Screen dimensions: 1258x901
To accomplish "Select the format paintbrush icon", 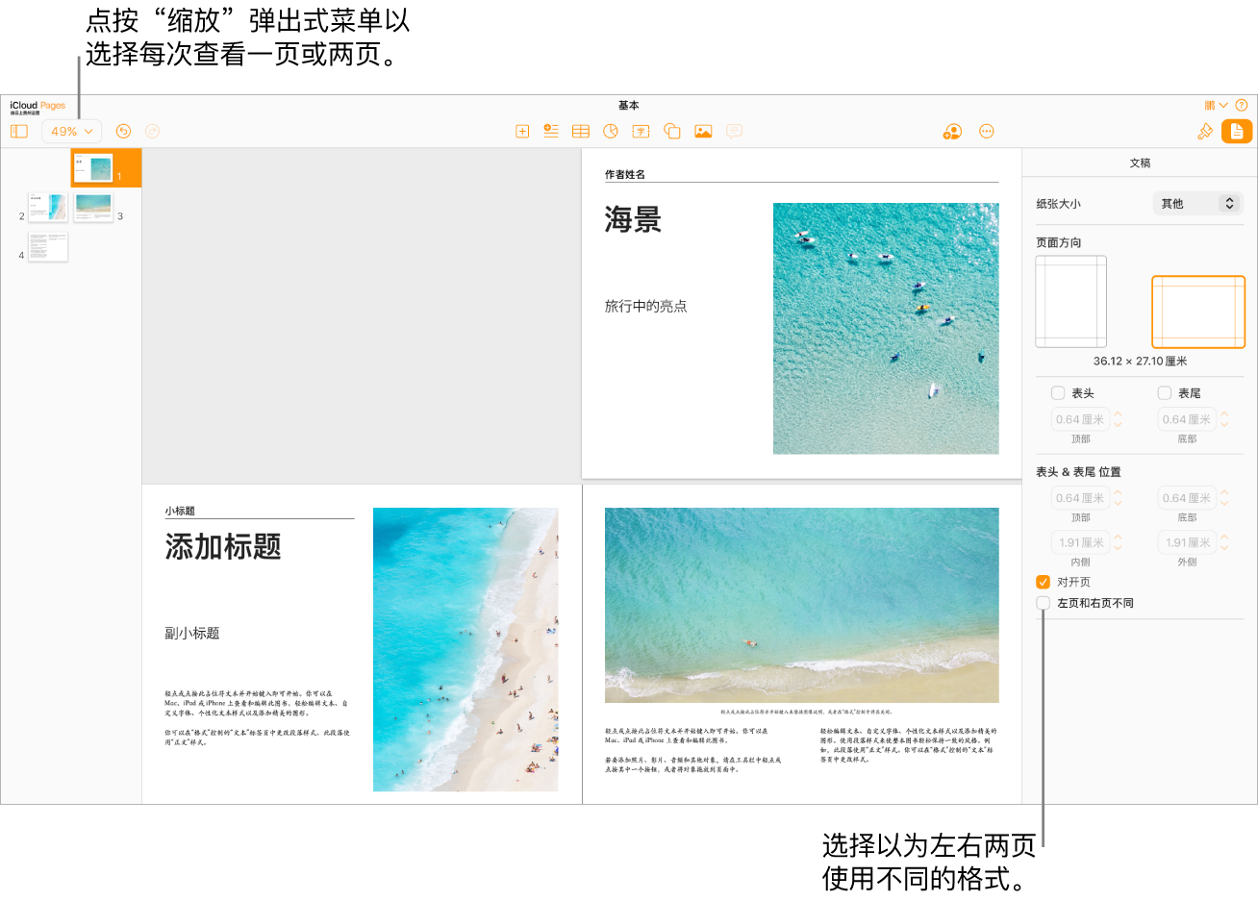I will coord(1205,131).
